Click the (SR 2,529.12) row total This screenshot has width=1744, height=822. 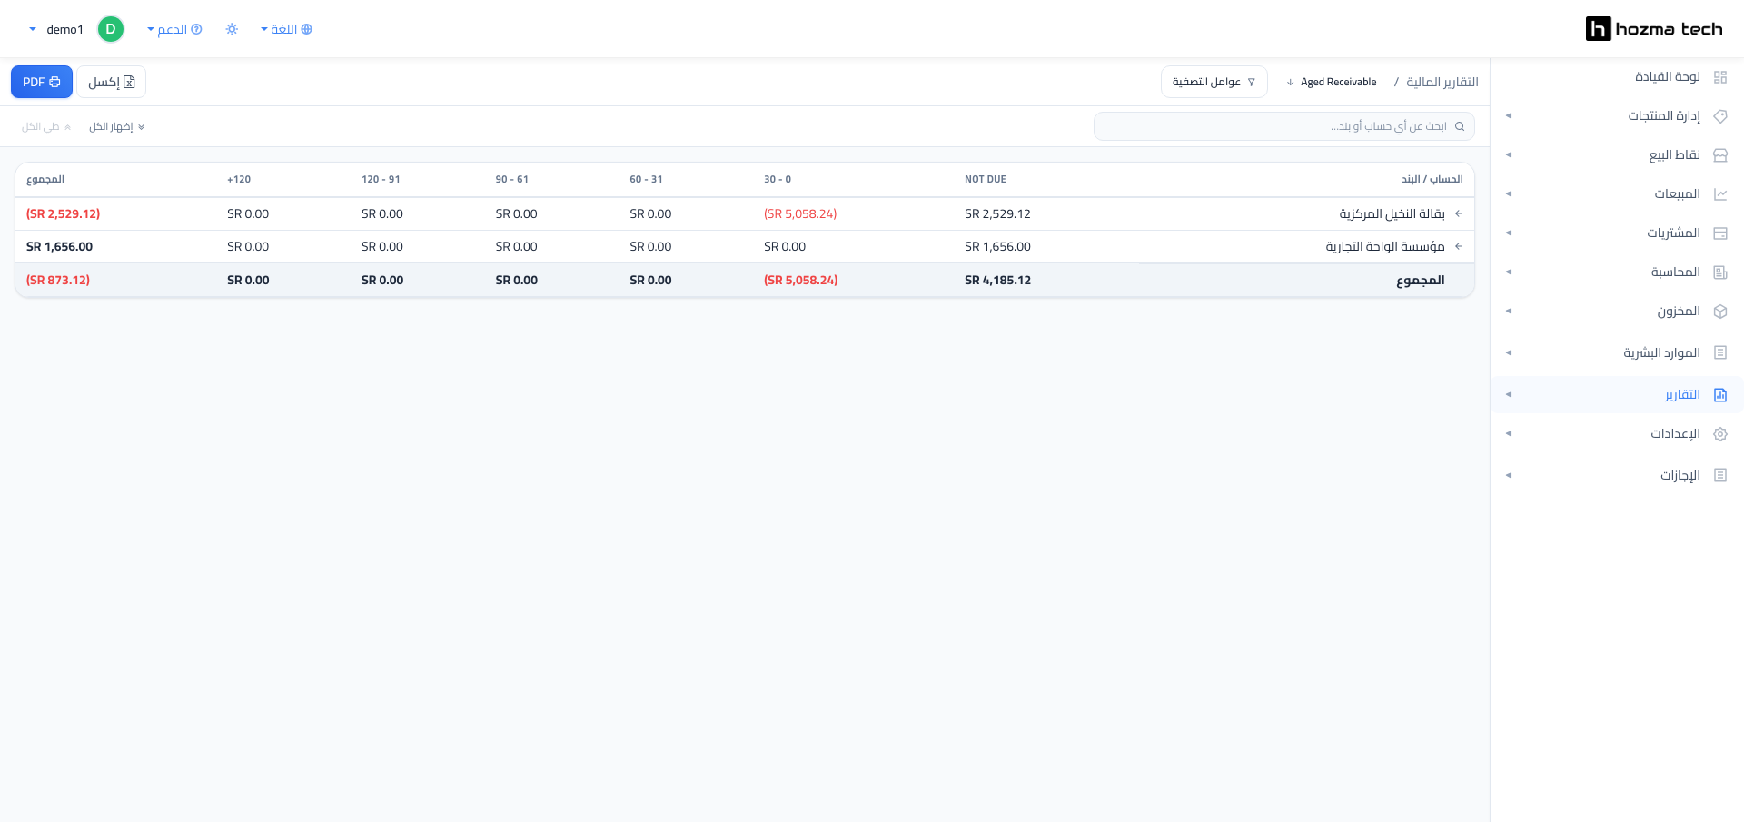(63, 213)
